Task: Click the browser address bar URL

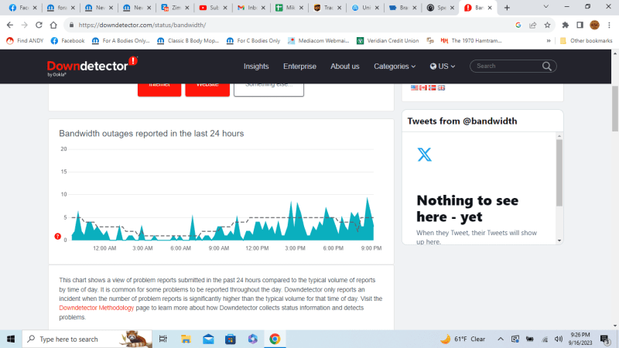Action: pos(142,25)
